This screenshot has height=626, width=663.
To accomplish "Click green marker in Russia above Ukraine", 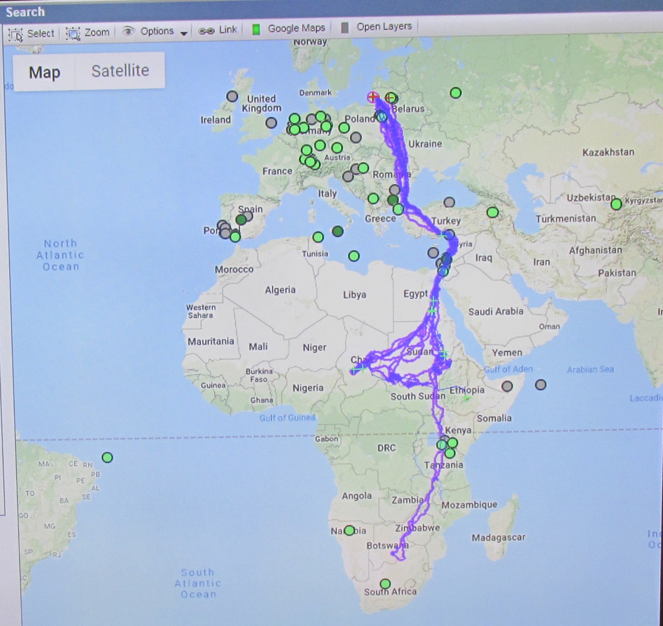I will click(x=456, y=93).
